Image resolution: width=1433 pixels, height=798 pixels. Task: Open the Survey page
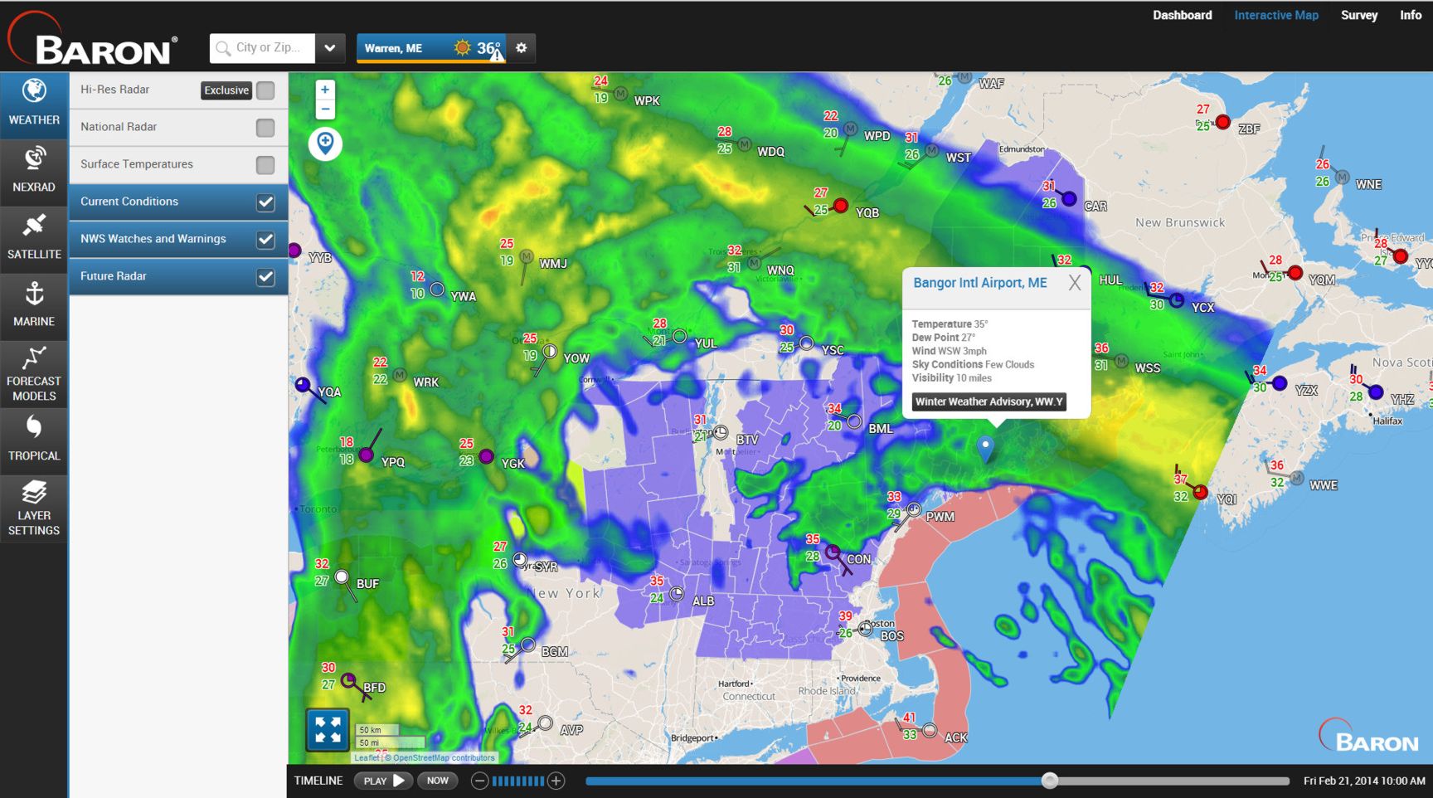click(x=1358, y=15)
